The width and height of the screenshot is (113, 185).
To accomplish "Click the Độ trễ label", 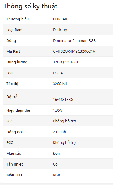I will tap(12, 97).
